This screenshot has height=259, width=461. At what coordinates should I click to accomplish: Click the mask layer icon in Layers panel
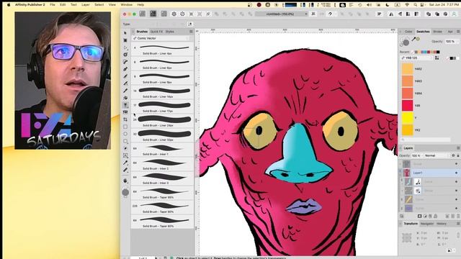419,216
